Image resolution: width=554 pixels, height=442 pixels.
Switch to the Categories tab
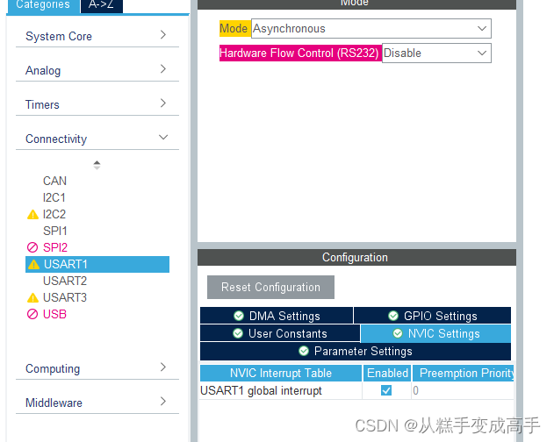pos(43,5)
